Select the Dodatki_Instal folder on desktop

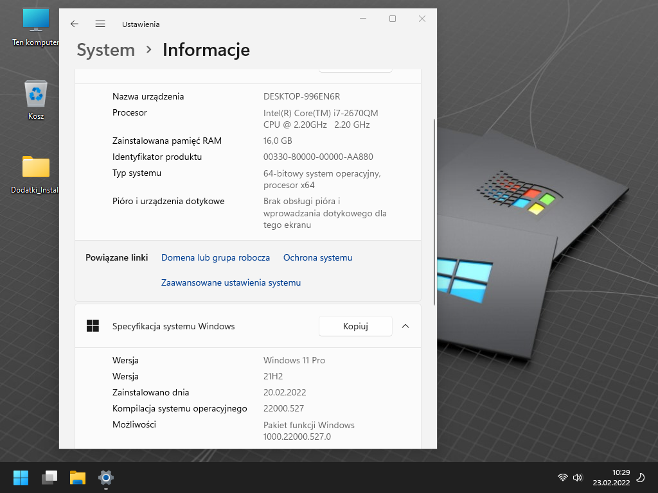coord(36,175)
